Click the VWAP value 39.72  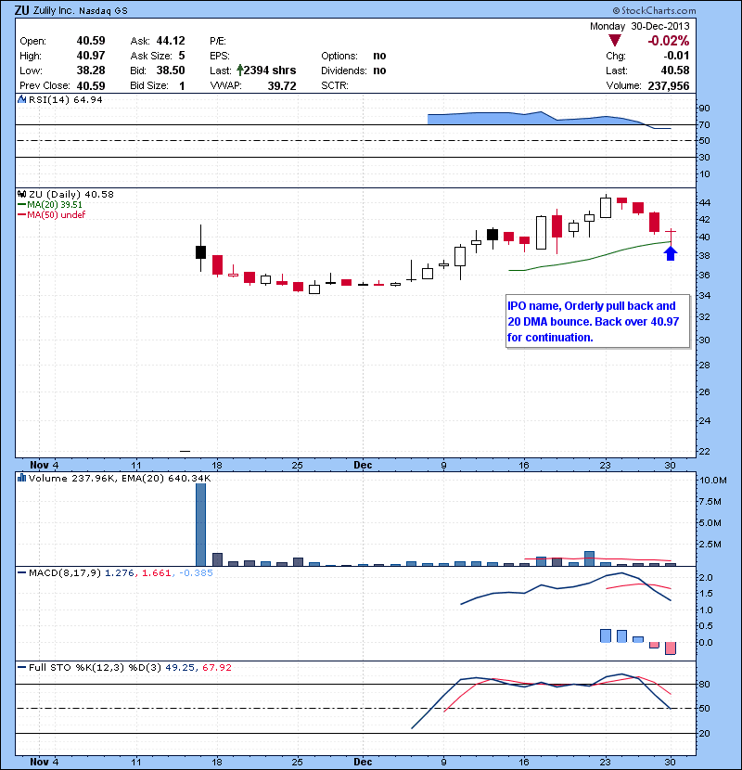[282, 86]
